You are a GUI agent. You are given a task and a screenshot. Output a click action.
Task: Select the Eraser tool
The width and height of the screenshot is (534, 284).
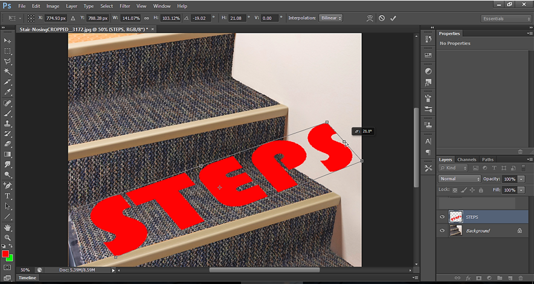(7, 144)
